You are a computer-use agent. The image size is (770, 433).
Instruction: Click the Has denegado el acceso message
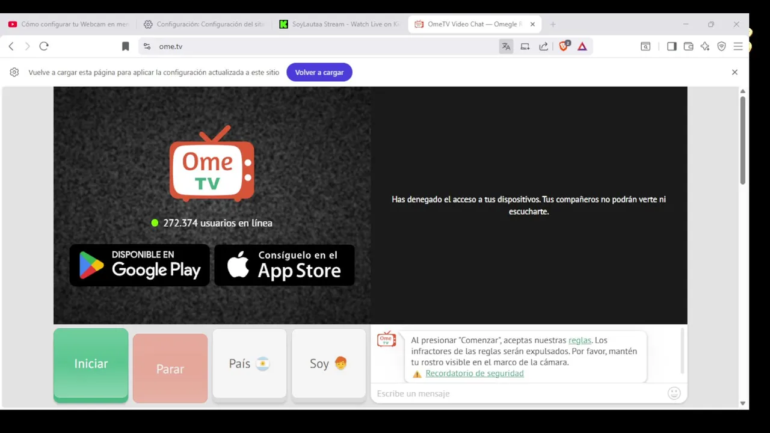click(529, 205)
